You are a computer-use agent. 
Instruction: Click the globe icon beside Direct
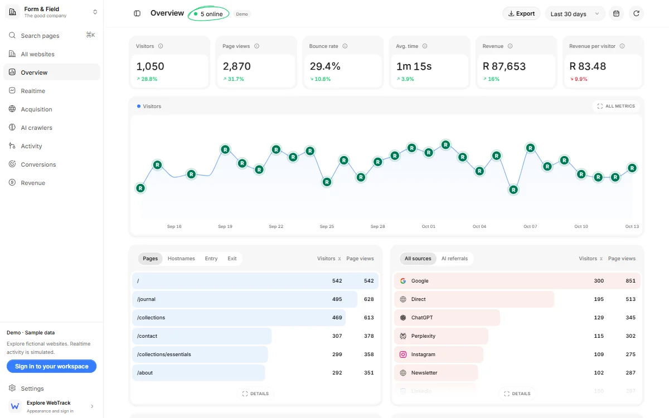403,299
